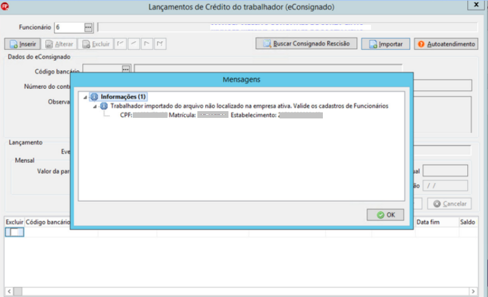
Task: Click the horizontal scrollbar left arrow
Action: (9, 292)
